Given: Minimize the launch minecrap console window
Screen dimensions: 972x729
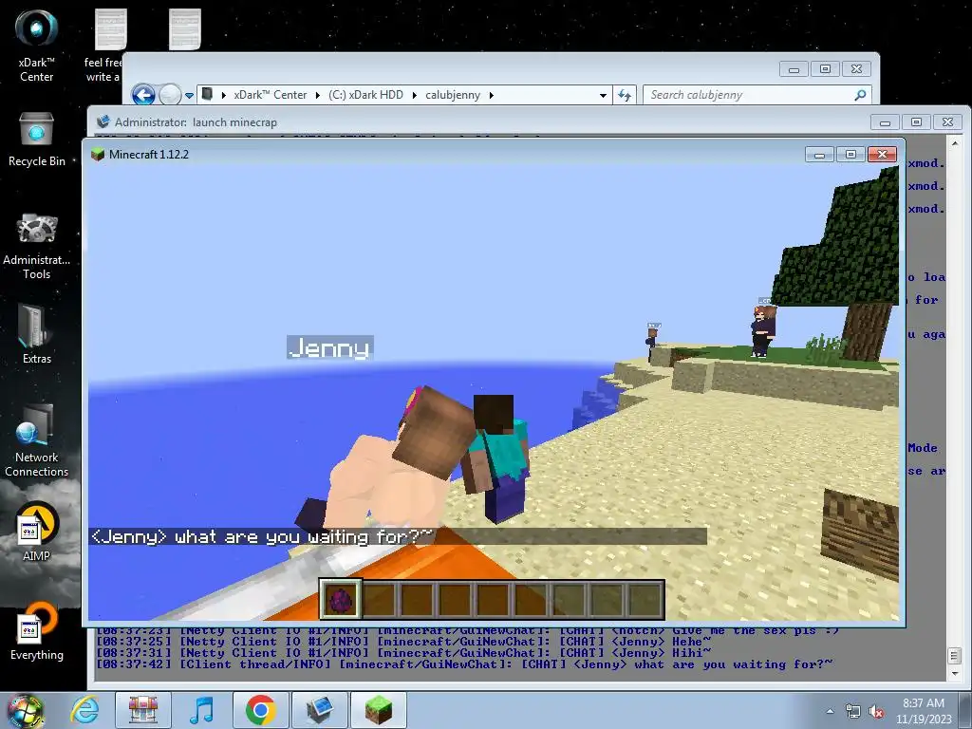Looking at the screenshot, I should pos(886,122).
